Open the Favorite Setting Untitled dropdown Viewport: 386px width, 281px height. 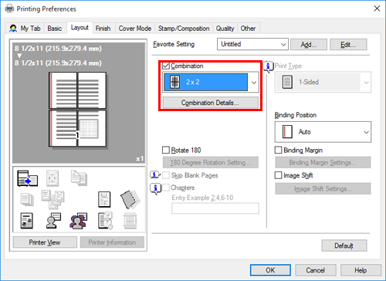252,44
